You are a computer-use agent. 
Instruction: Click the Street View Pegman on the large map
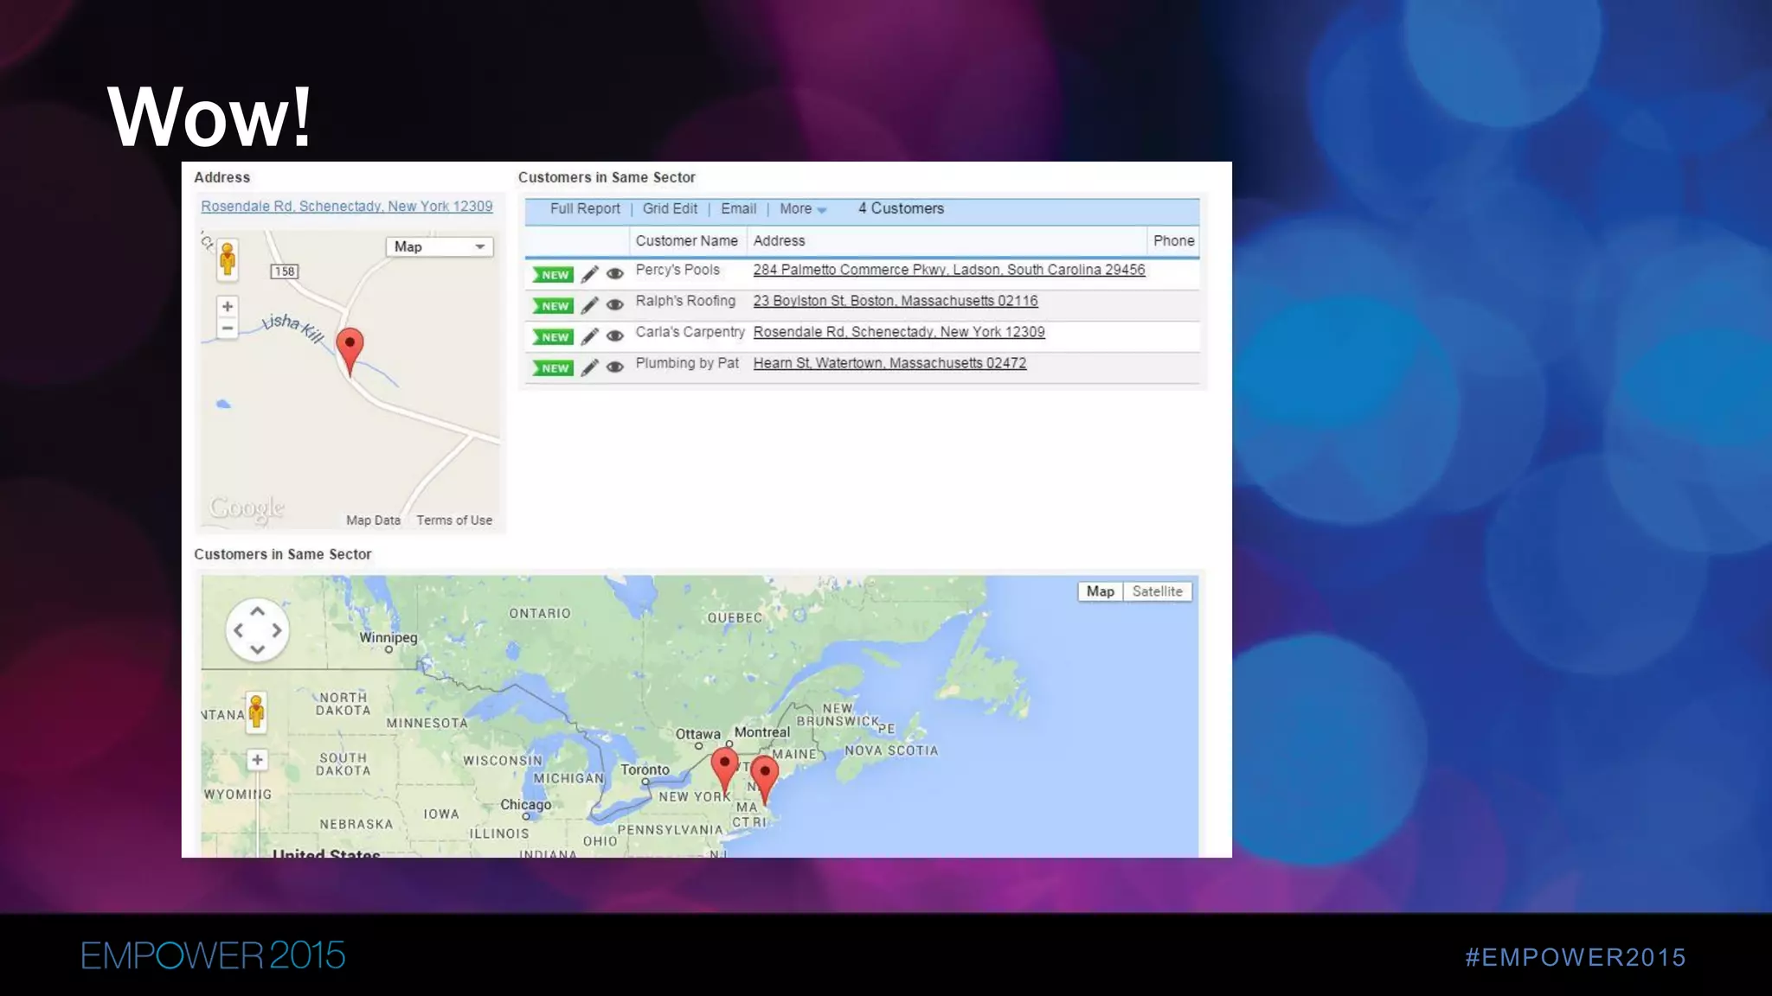coord(256,712)
